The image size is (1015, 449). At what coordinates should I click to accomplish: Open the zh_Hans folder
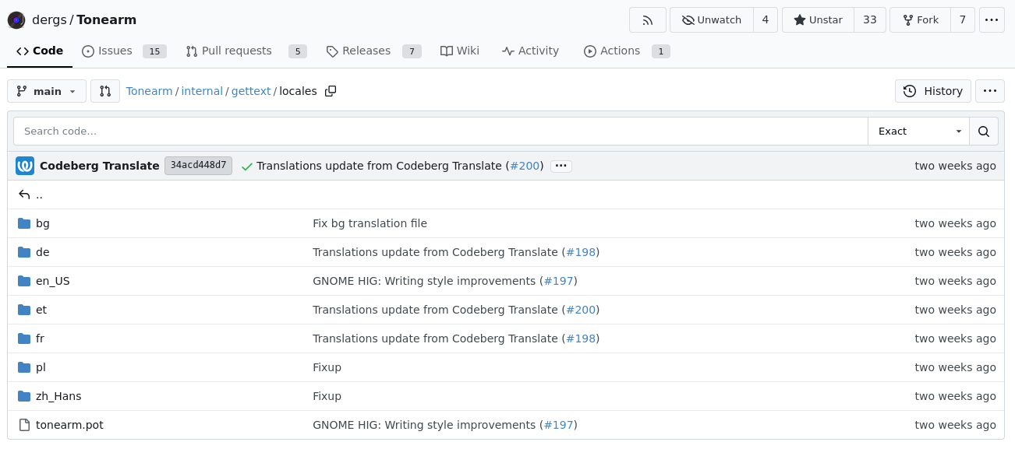[58, 396]
